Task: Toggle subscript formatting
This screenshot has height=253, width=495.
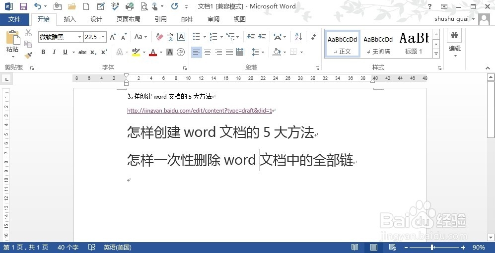Action: (93, 52)
